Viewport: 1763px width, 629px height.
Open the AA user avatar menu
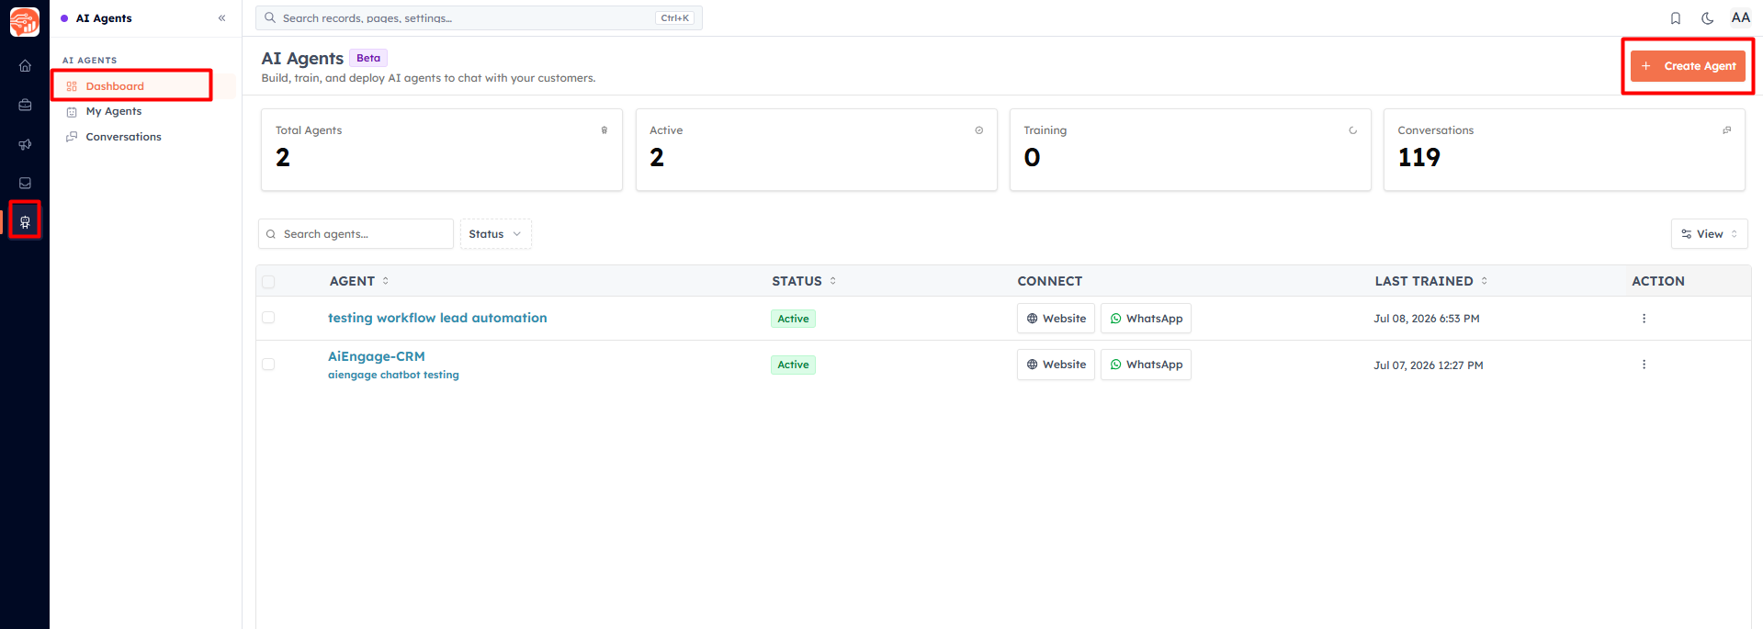[1740, 17]
